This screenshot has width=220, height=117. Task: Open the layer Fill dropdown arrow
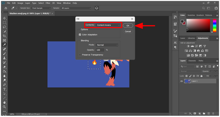click(x=217, y=76)
